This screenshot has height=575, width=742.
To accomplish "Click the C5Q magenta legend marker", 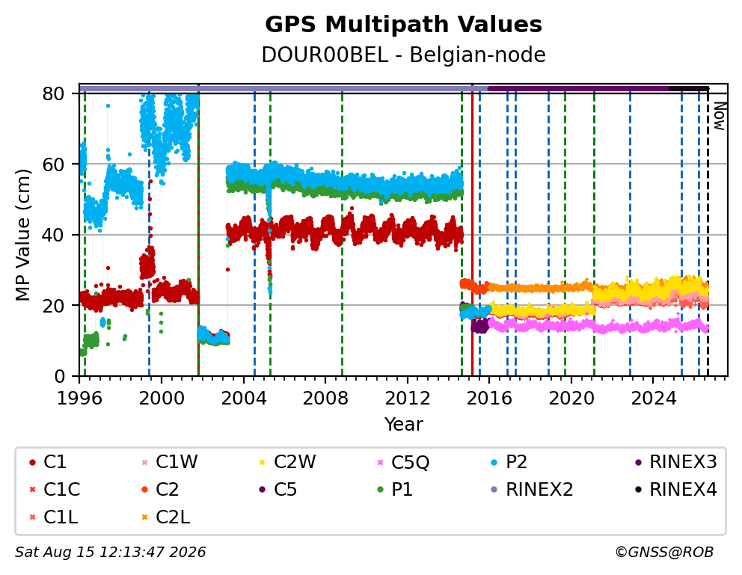I will 380,462.
